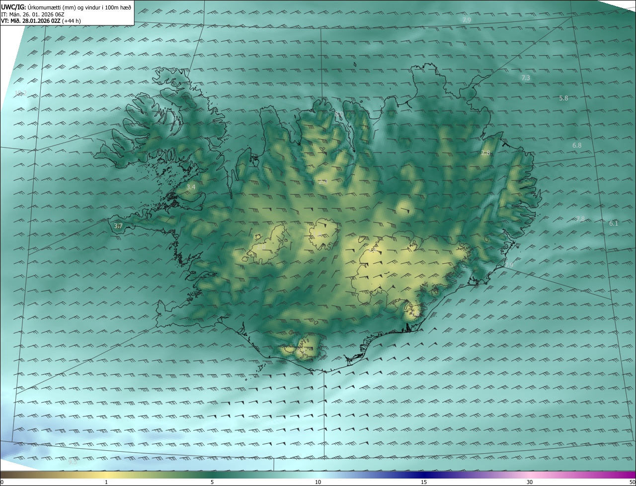This screenshot has width=636, height=486.
Task: Click the 9.5 value label in the southwest corner
Action: [x=73, y=462]
